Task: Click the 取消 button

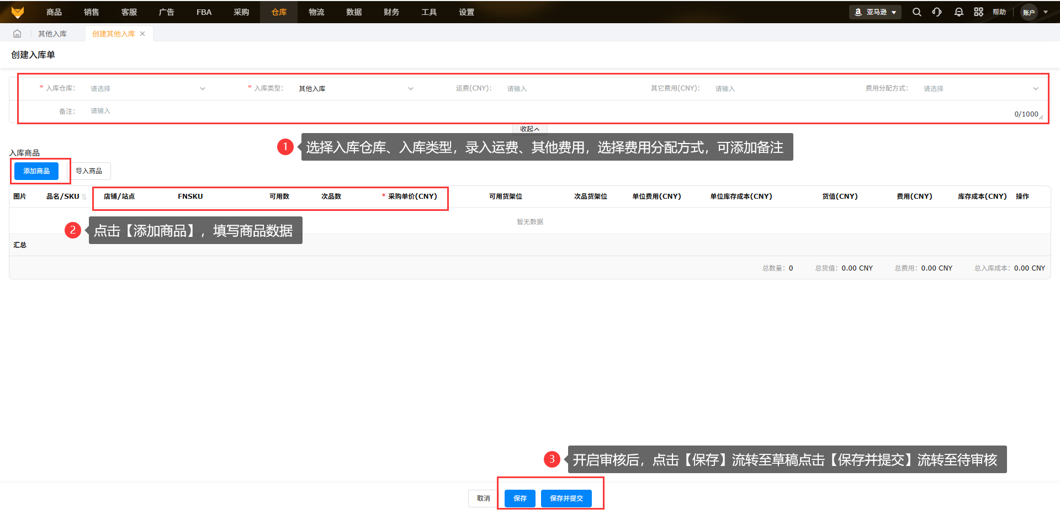Action: pyautogui.click(x=484, y=499)
